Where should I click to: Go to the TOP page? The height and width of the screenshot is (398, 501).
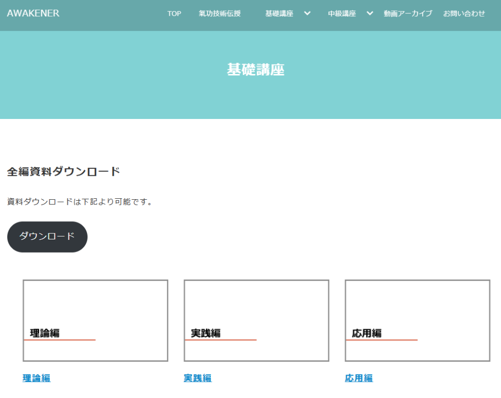[x=174, y=14]
